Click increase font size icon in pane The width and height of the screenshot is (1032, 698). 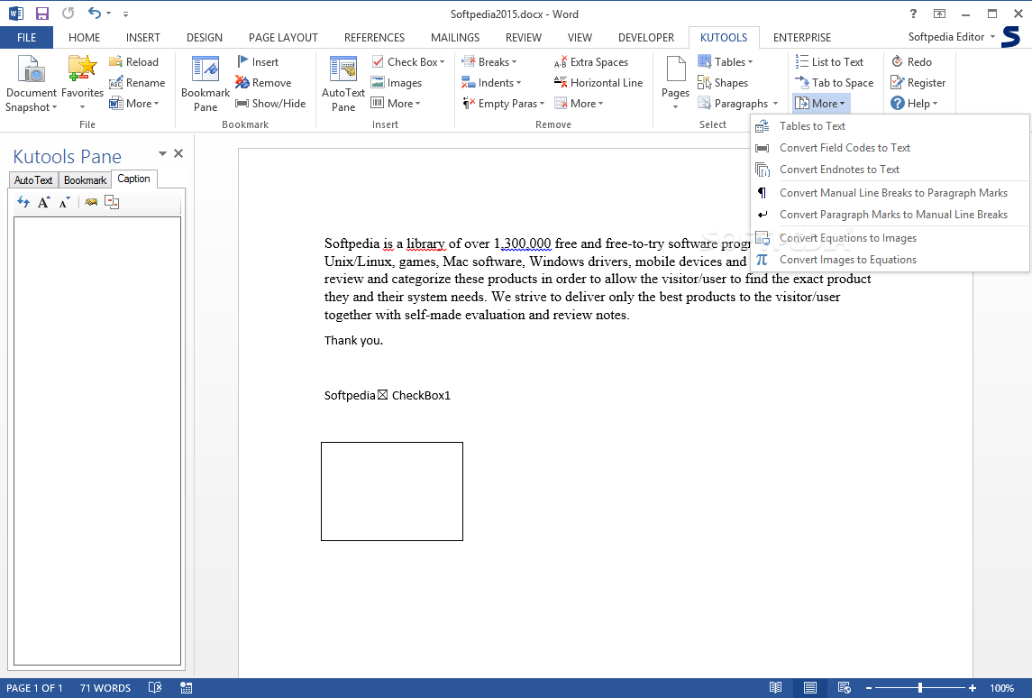(44, 202)
